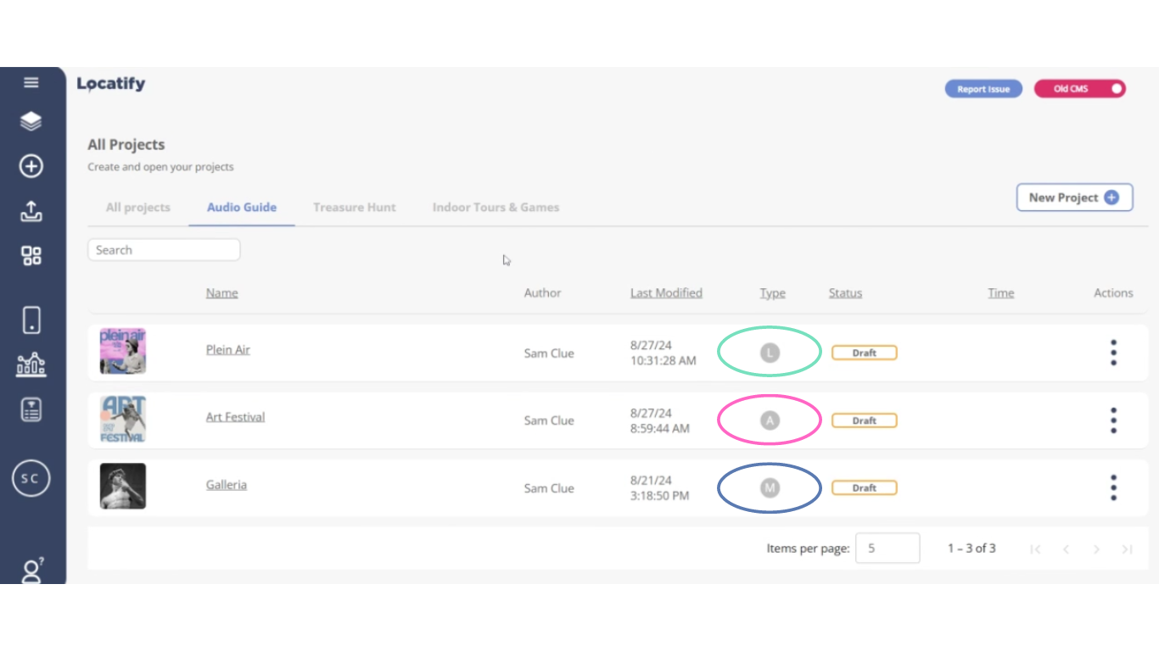The width and height of the screenshot is (1159, 651).
Task: Click the Author column header
Action: coord(542,293)
